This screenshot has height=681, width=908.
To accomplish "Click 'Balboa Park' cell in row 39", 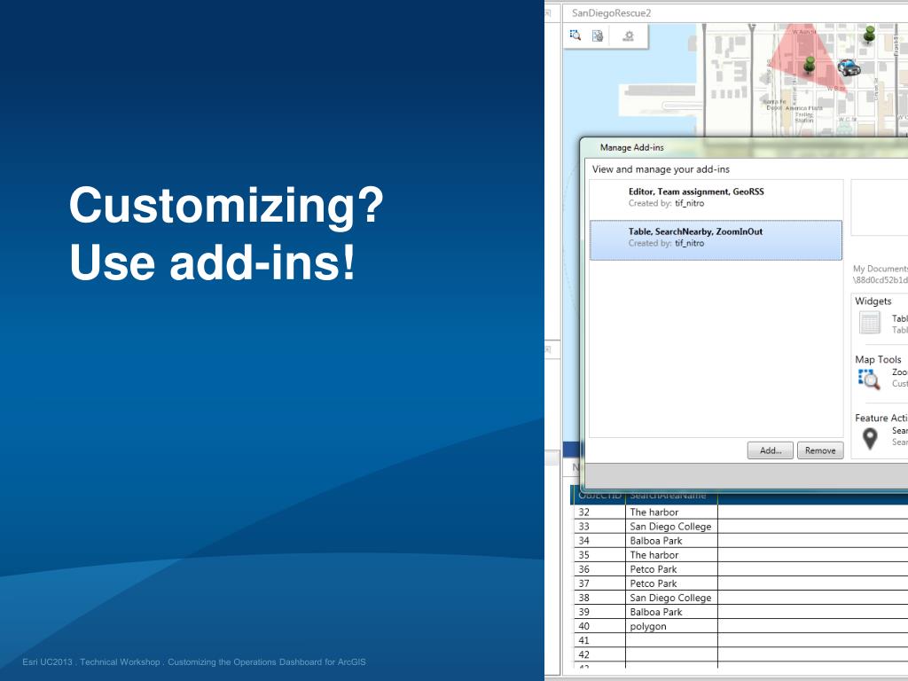I will tap(672, 612).
